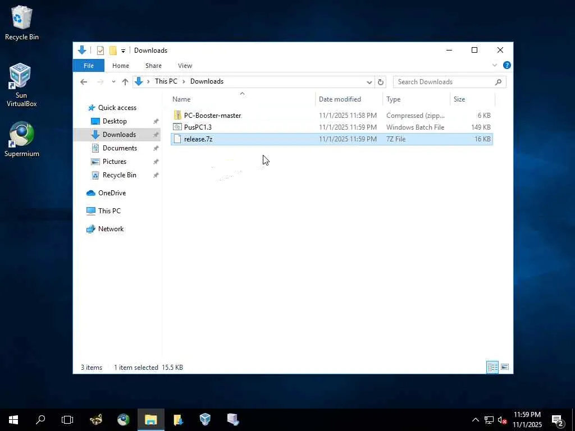This screenshot has width=575, height=431.
Task: Sort by Type column header
Action: pos(393,99)
